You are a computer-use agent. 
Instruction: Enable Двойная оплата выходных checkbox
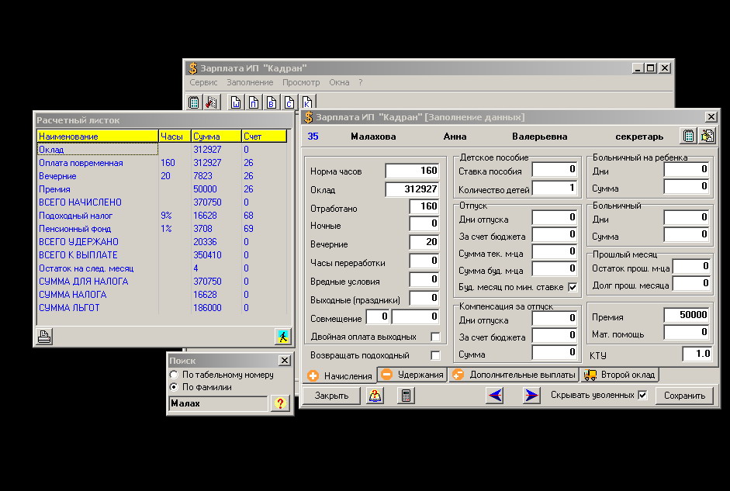[435, 337]
